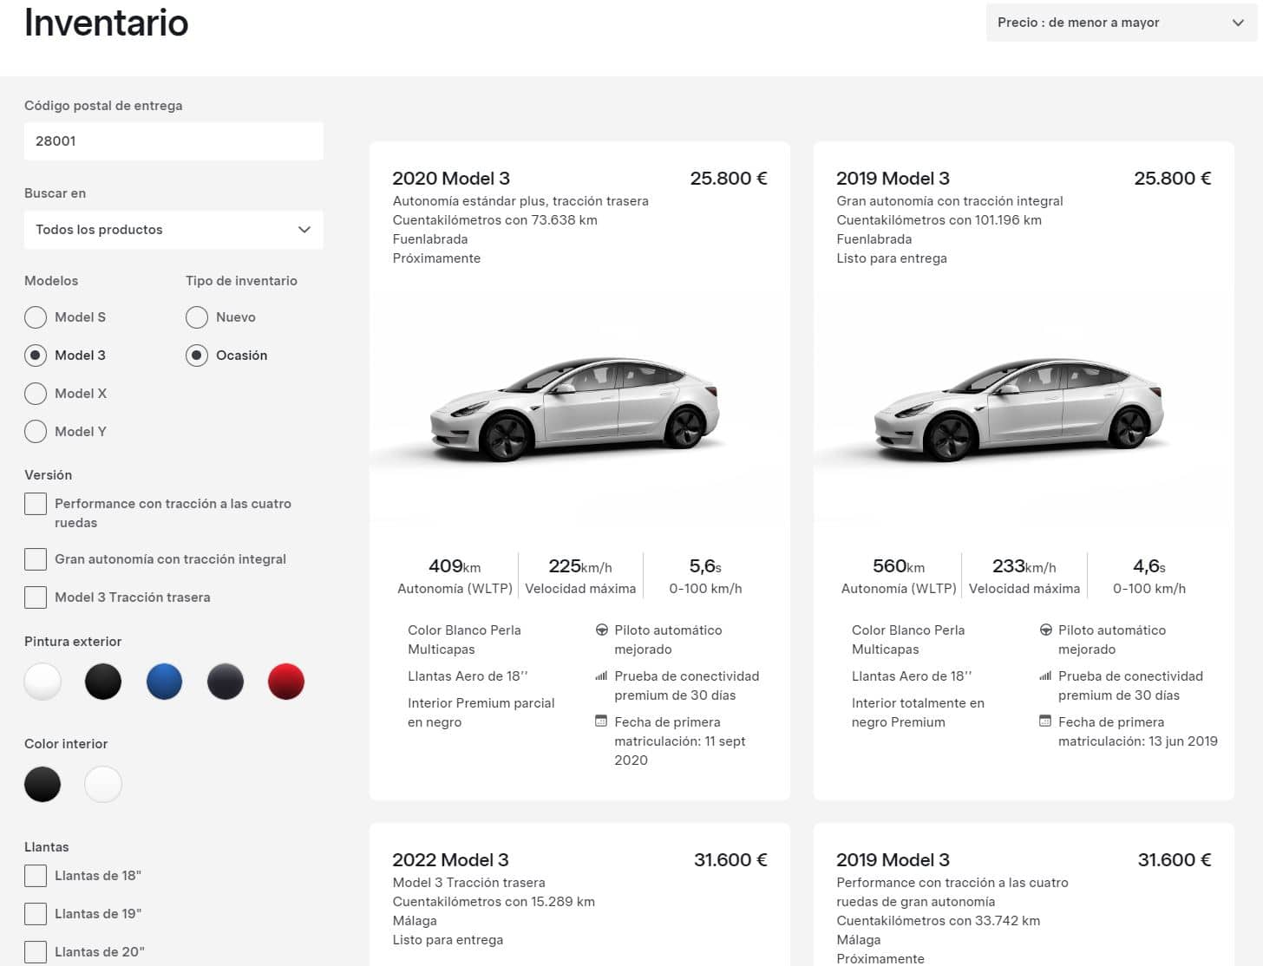
Task: Pick blue exterior paint swatch
Action: click(165, 682)
